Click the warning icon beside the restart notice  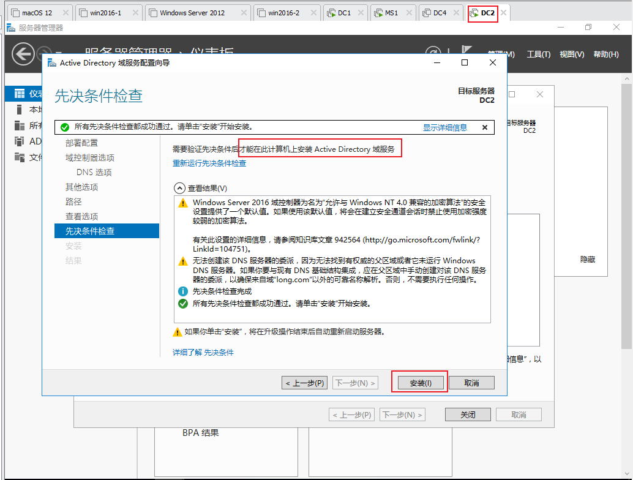[177, 332]
